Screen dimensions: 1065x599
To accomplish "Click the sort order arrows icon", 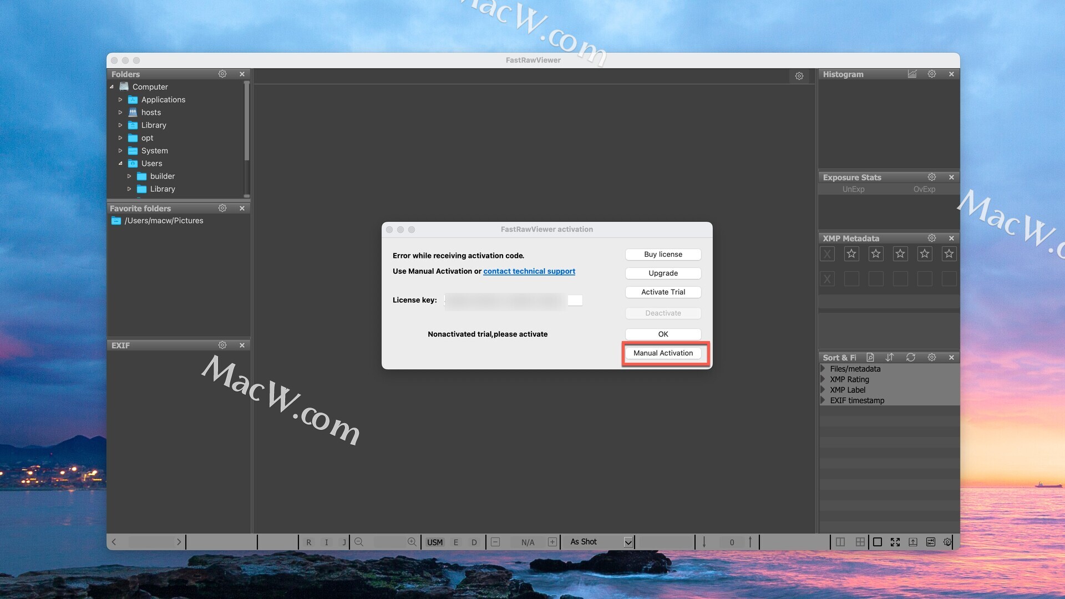I will point(890,358).
